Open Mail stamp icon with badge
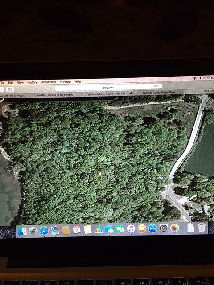 point(55,230)
